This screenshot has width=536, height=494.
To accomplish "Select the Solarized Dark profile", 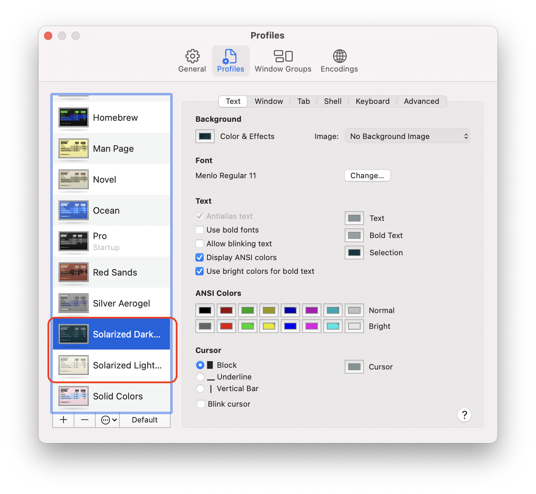I will 111,334.
